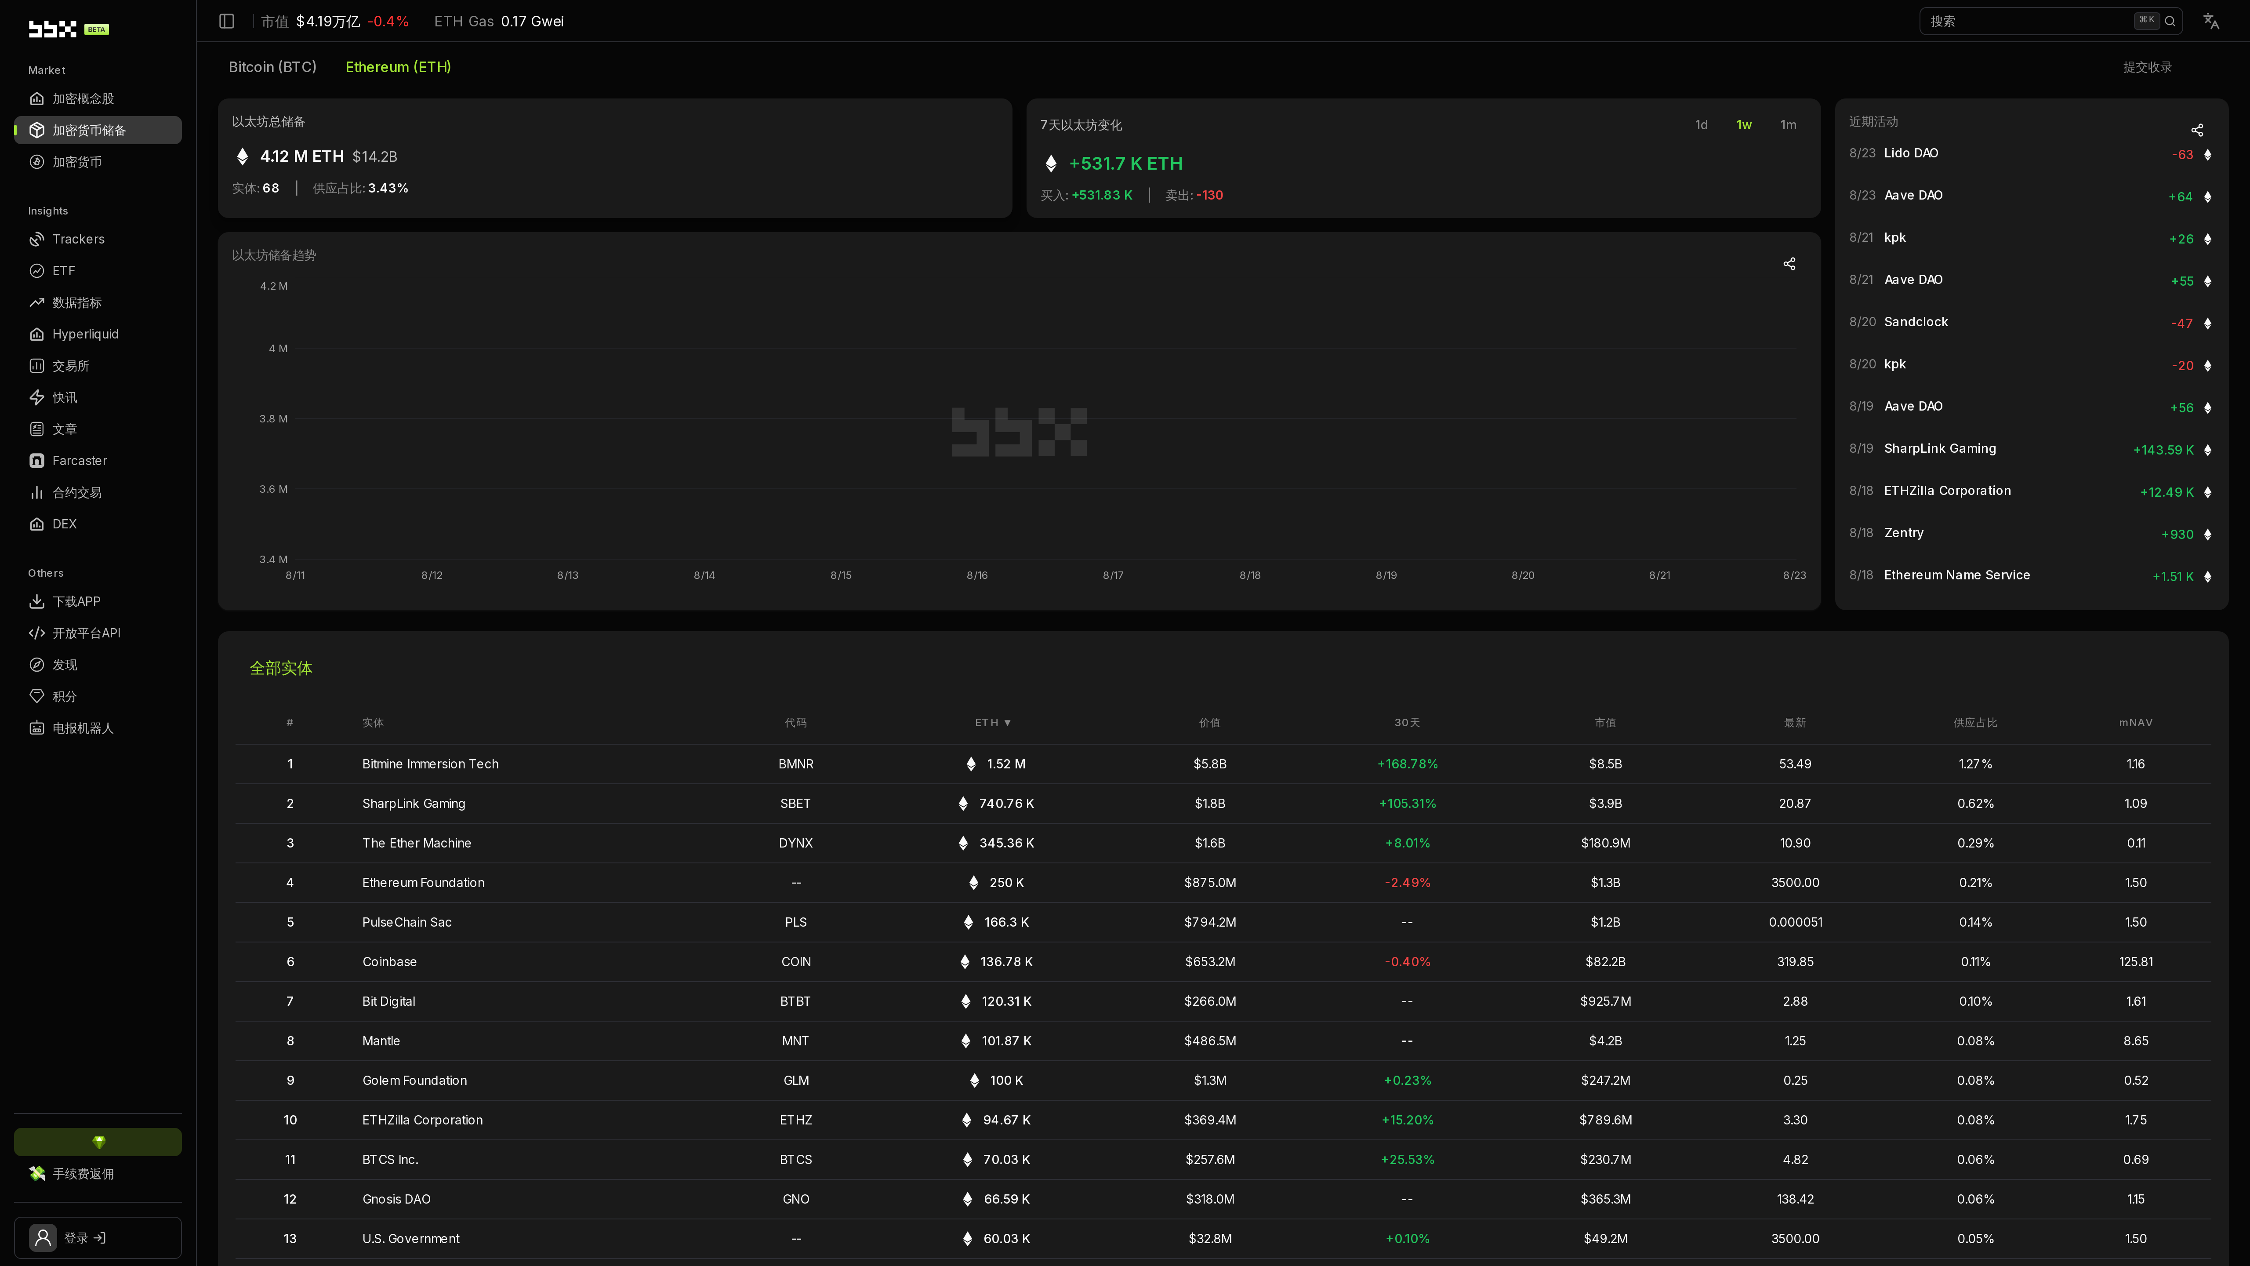Open 文章 in the sidebar

[x=98, y=429]
